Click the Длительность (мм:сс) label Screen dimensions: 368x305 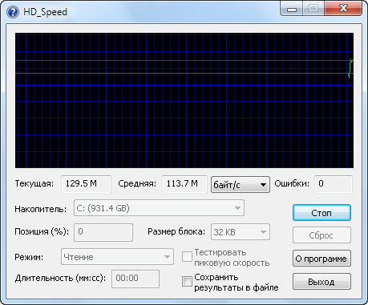60,279
